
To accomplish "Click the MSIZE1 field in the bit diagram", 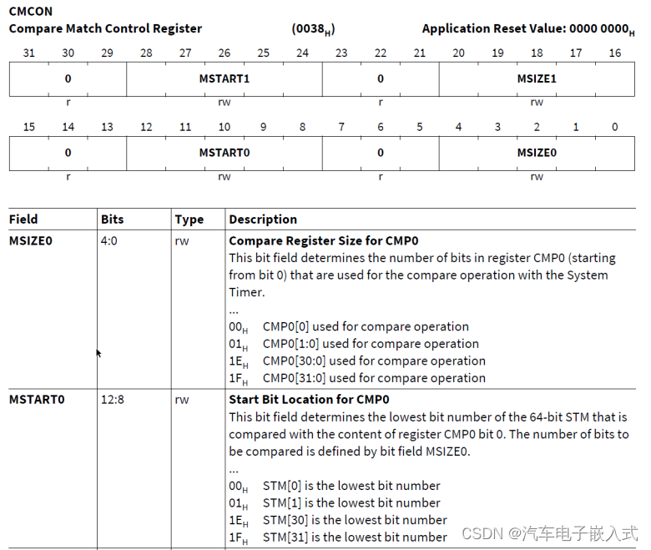I will (x=537, y=78).
